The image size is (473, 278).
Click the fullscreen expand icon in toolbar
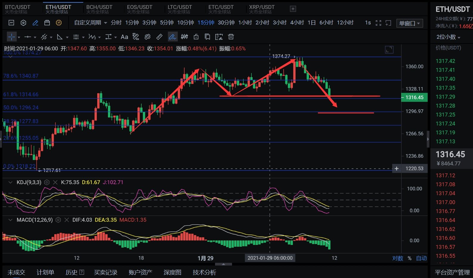click(x=378, y=23)
